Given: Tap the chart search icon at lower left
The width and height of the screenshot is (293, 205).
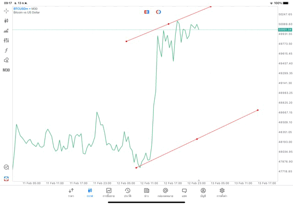Looking at the screenshot, I should coord(6,167).
